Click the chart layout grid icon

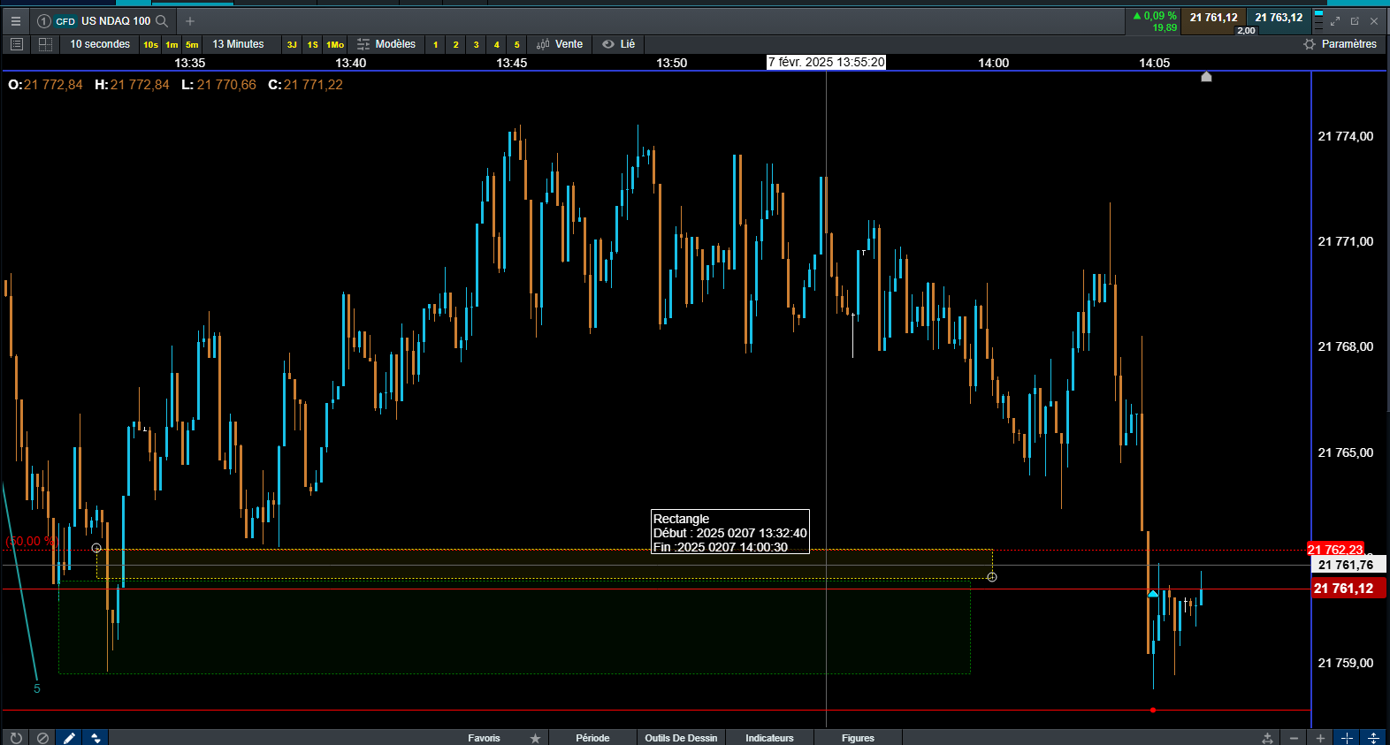point(45,44)
